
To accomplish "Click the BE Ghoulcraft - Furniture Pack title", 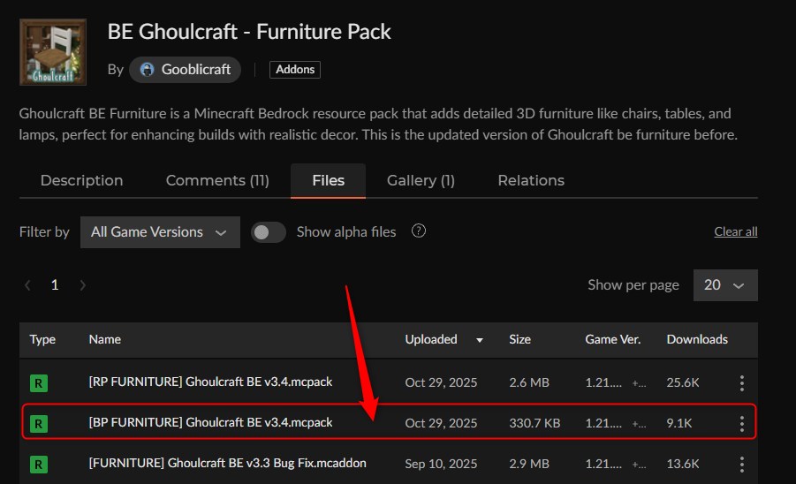I will coord(249,32).
